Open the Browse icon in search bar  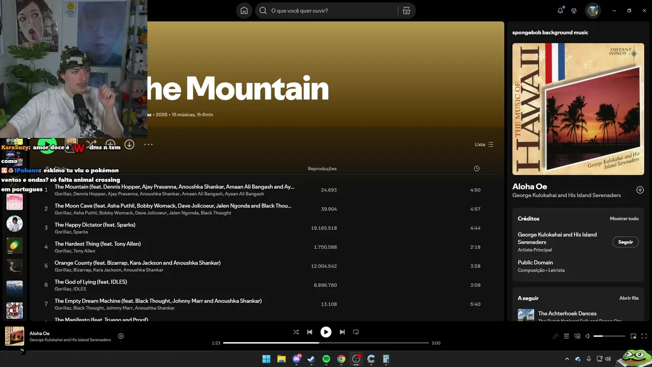(x=406, y=11)
